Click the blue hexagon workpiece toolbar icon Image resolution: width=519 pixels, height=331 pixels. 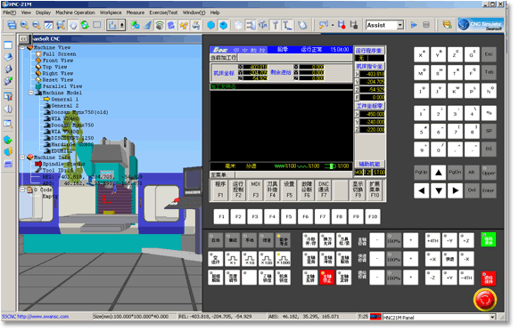click(x=210, y=25)
